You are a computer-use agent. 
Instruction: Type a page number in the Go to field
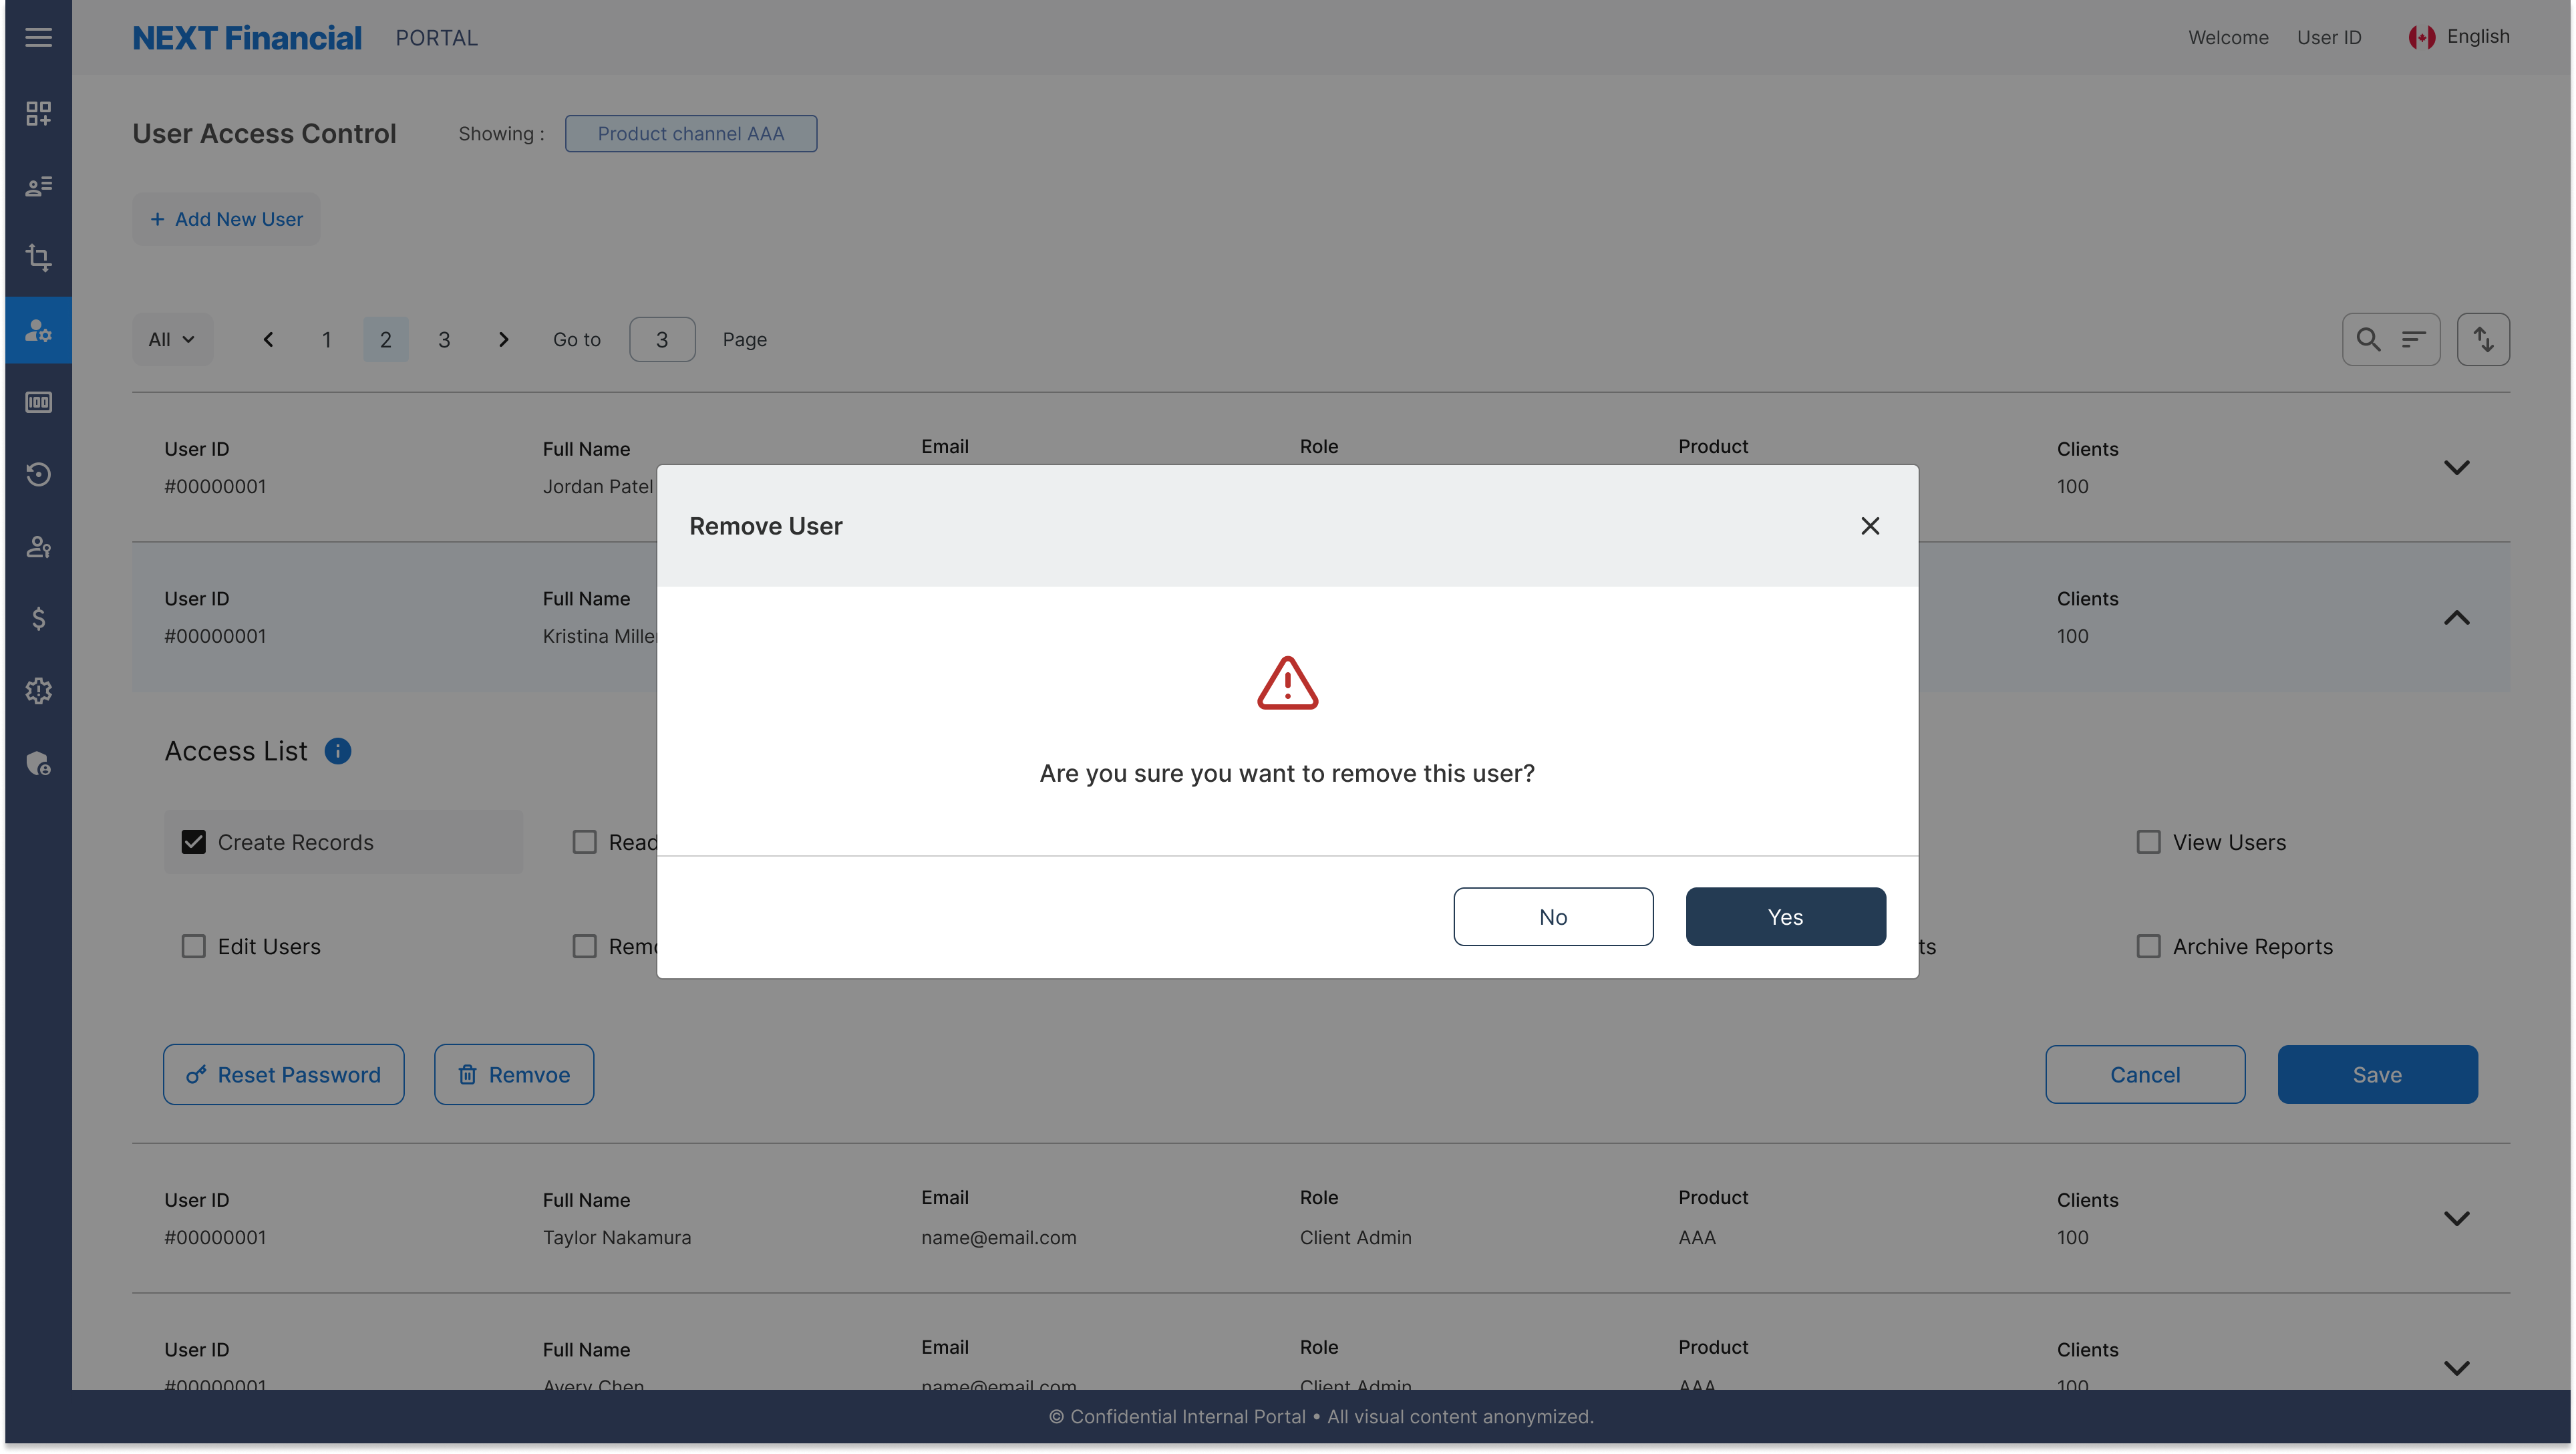[661, 339]
